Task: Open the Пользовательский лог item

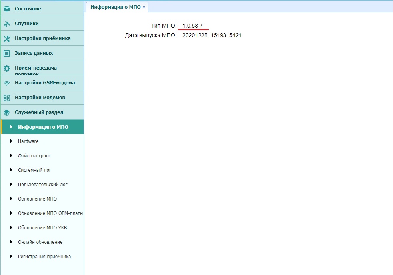Action: (42, 184)
